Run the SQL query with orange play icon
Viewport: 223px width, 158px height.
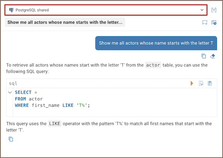192,83
